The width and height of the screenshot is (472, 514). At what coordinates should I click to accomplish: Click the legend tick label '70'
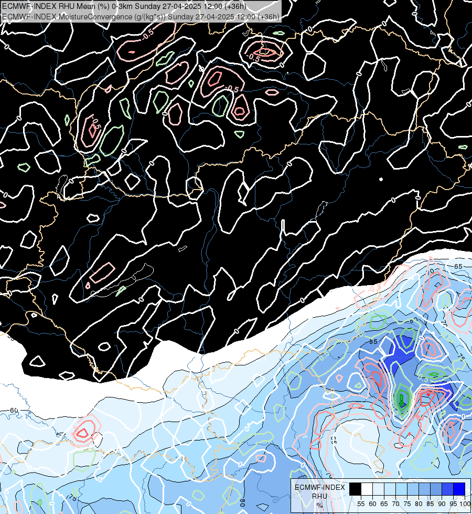coord(395,504)
